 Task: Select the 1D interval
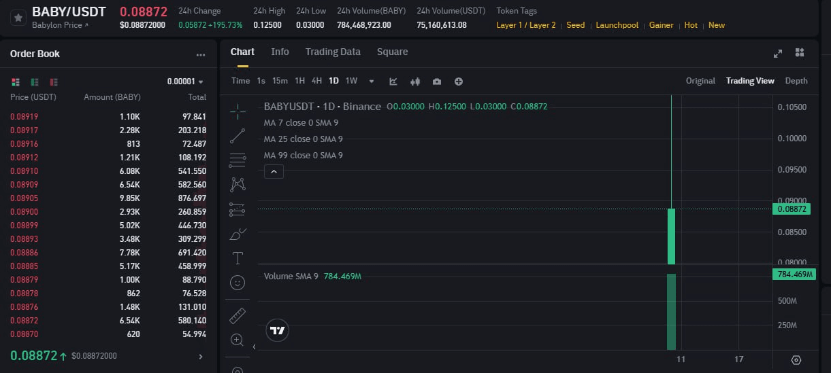click(x=333, y=81)
